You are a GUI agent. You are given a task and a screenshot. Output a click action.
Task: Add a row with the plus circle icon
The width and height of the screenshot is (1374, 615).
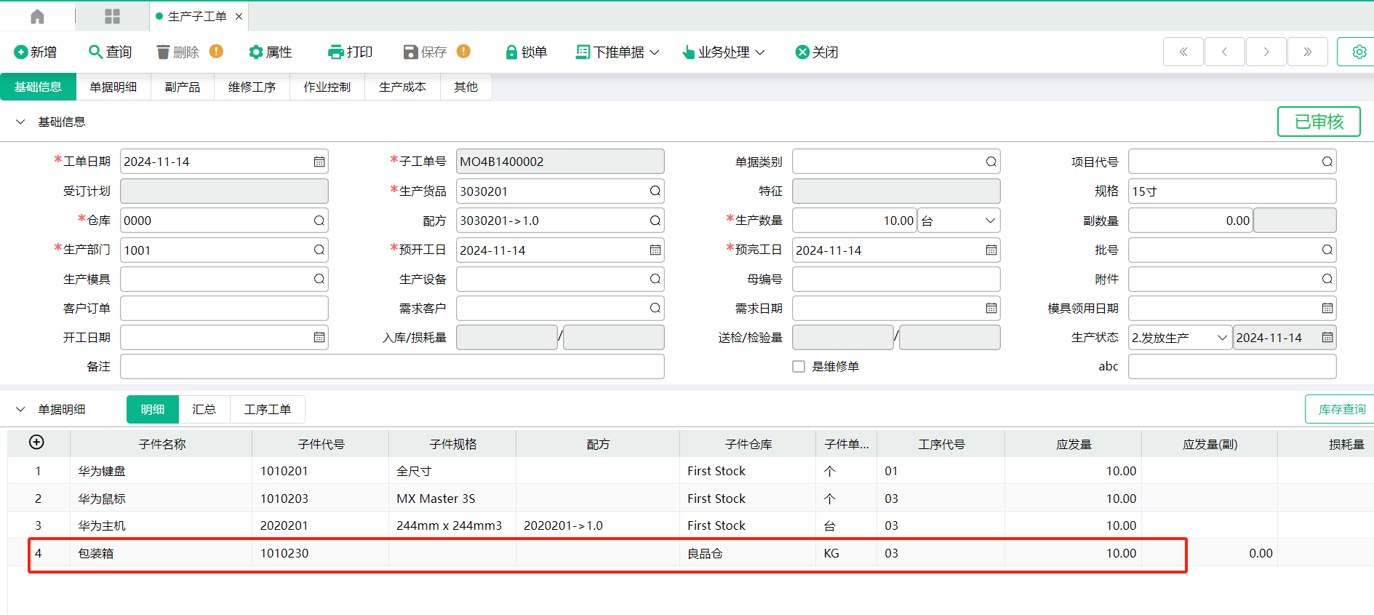coord(36,443)
